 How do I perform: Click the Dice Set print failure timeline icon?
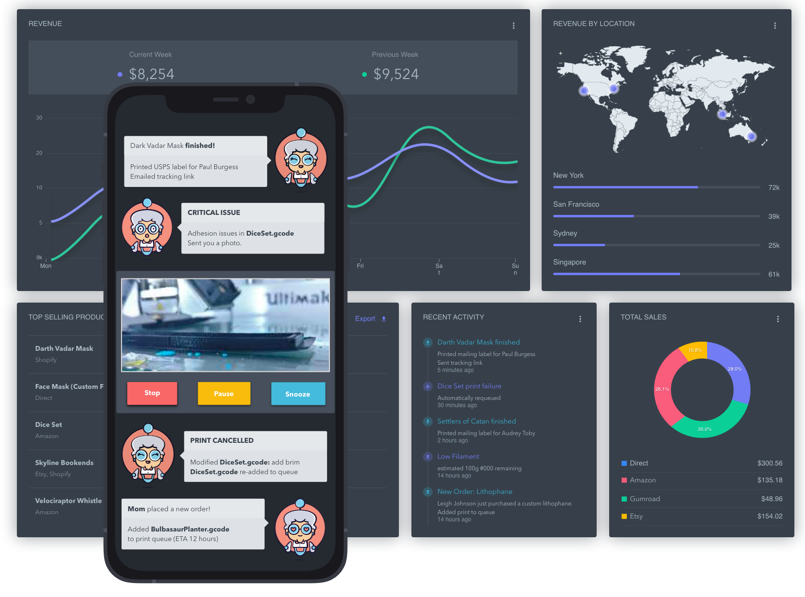[427, 386]
